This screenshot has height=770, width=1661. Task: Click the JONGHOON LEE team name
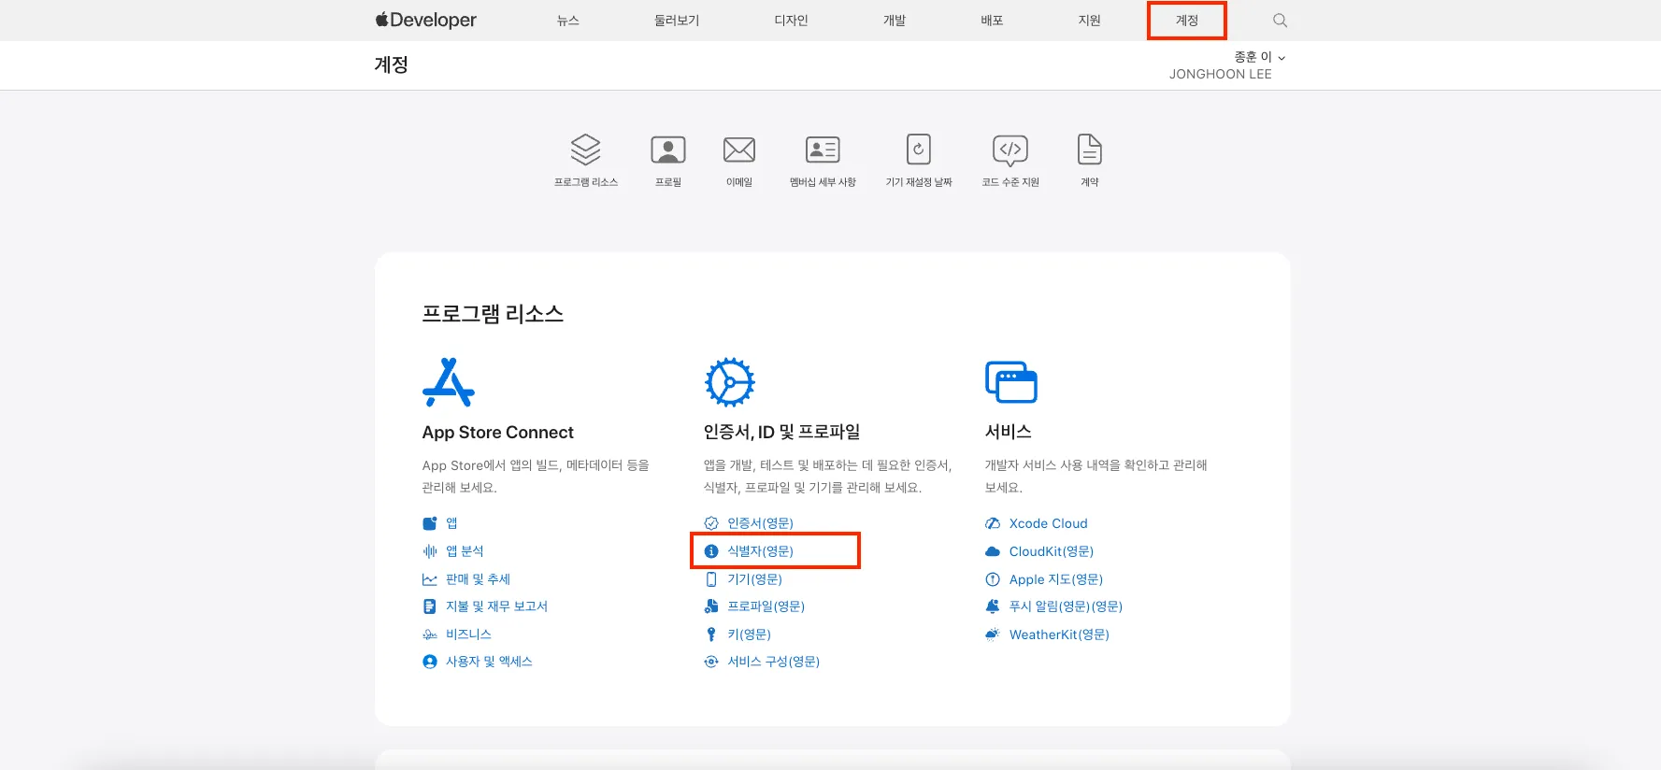[1220, 74]
